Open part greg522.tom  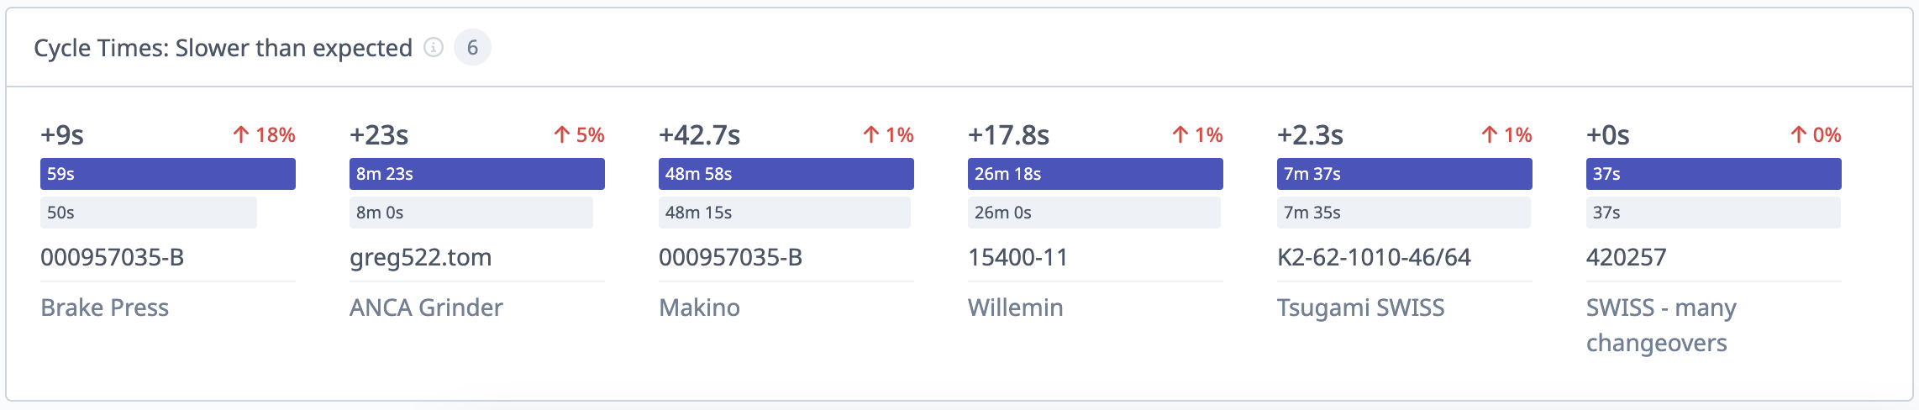click(421, 257)
